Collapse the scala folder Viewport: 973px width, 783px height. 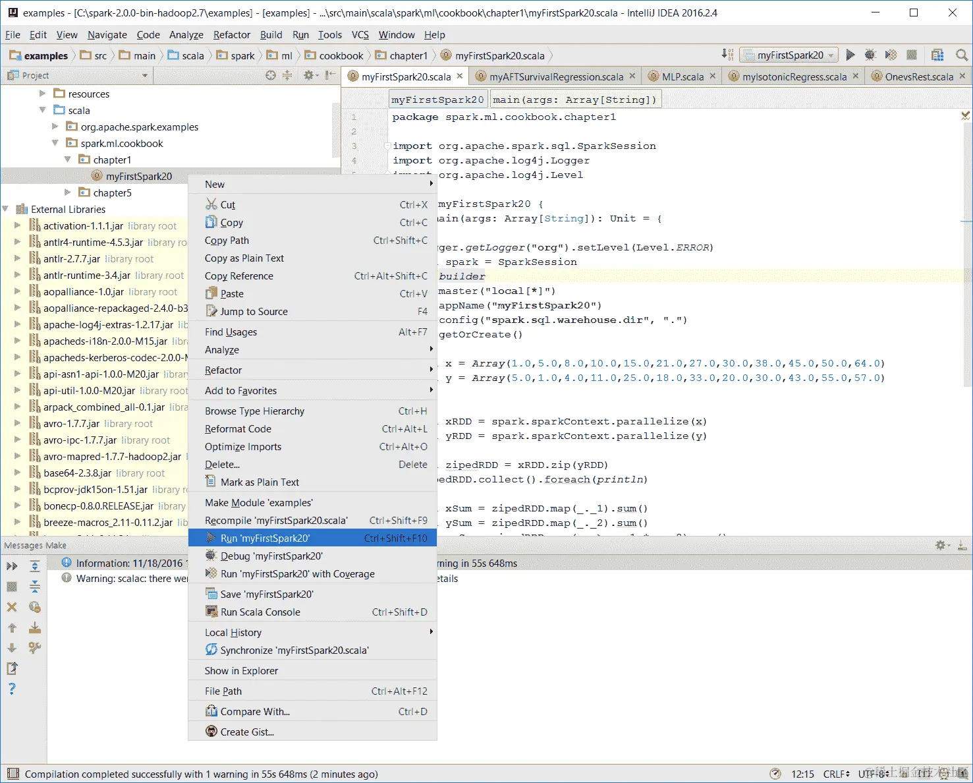[42, 110]
